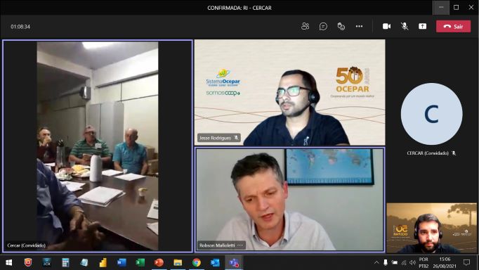
Task: Open PowerPoint from the taskbar
Action: click(159, 263)
